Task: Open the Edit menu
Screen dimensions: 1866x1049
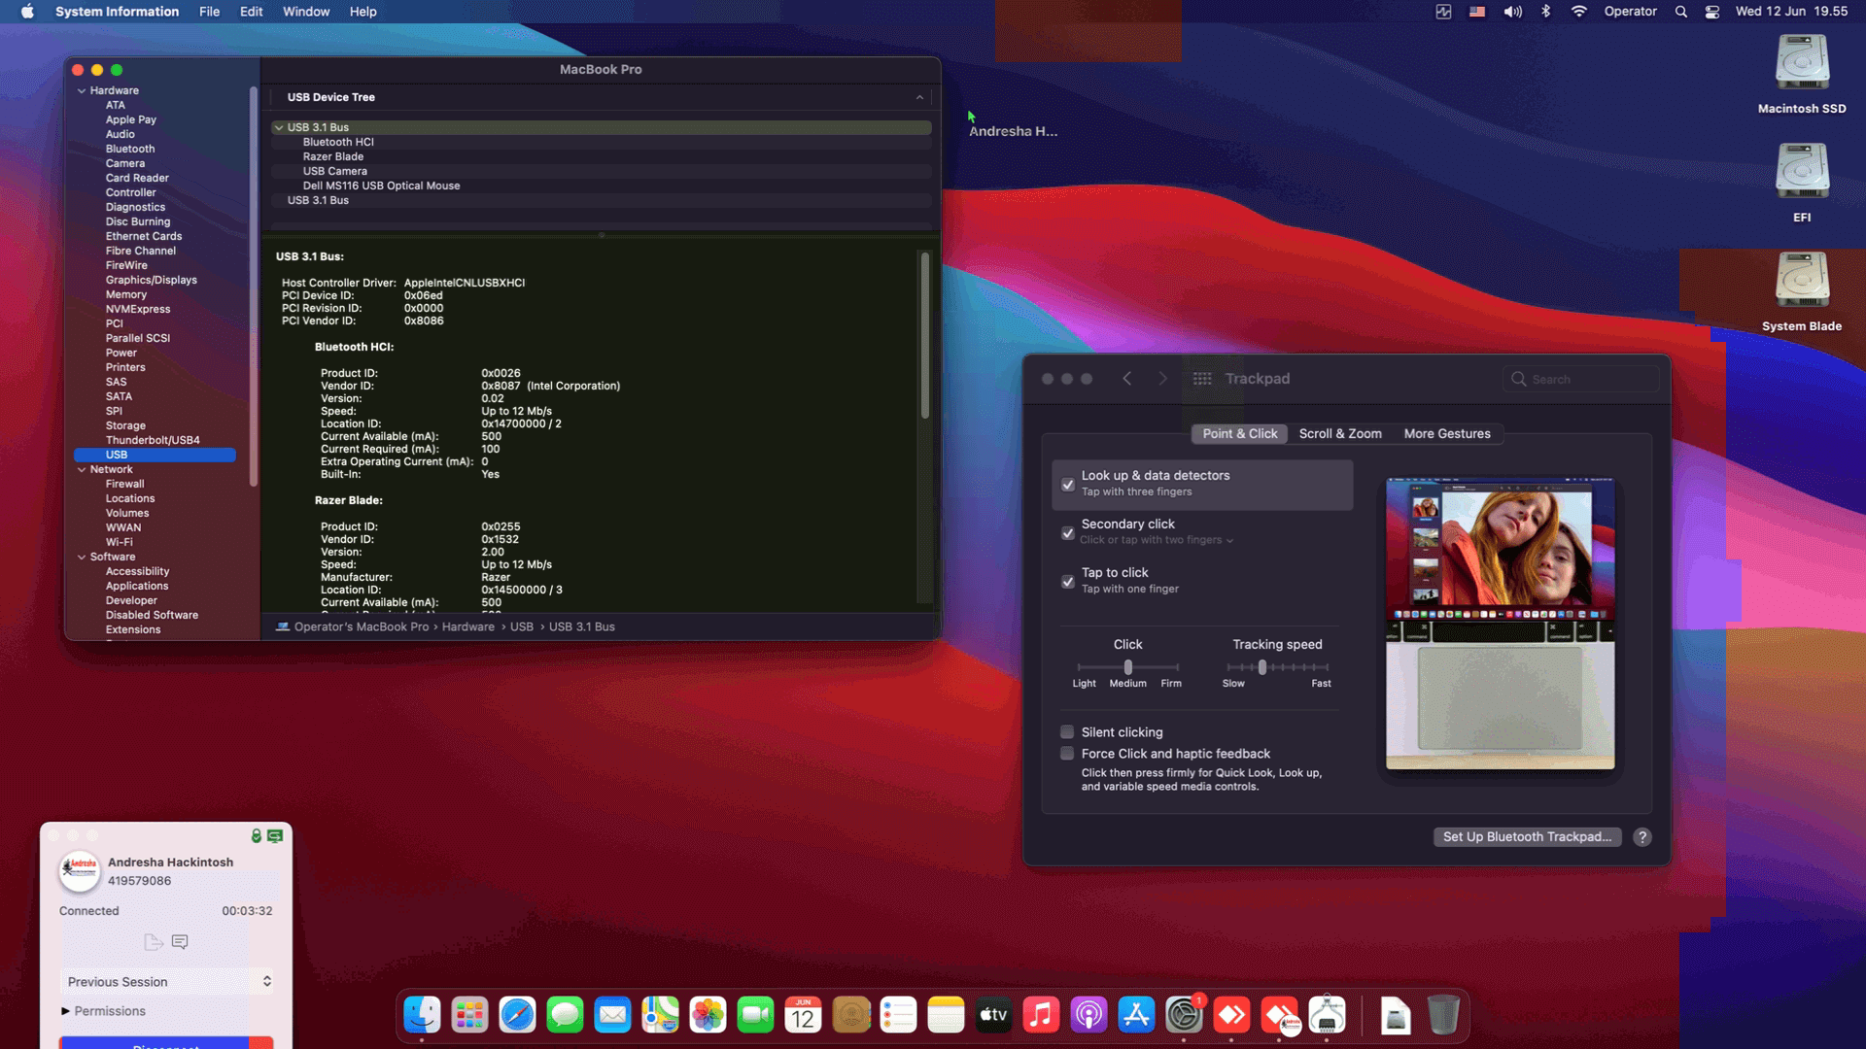Action: coord(251,12)
